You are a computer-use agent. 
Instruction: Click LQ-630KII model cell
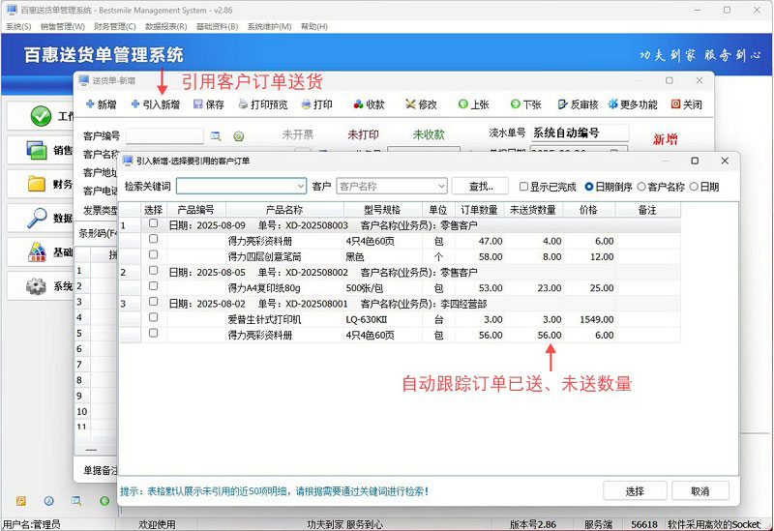382,319
